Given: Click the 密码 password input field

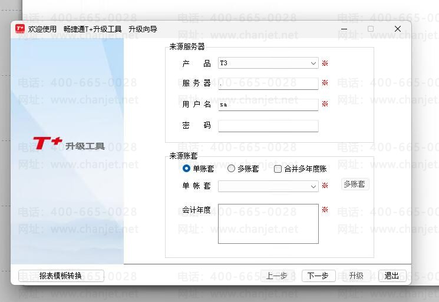Looking at the screenshot, I should point(268,126).
